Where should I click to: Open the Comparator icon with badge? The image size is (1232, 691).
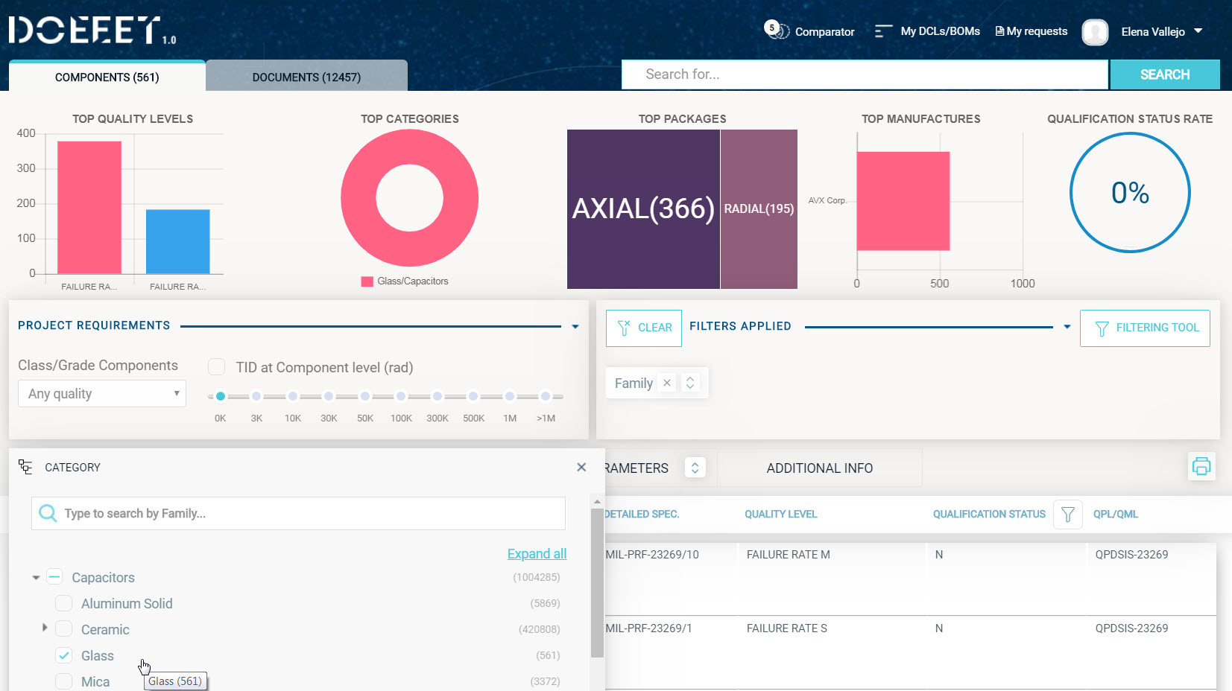click(x=776, y=31)
